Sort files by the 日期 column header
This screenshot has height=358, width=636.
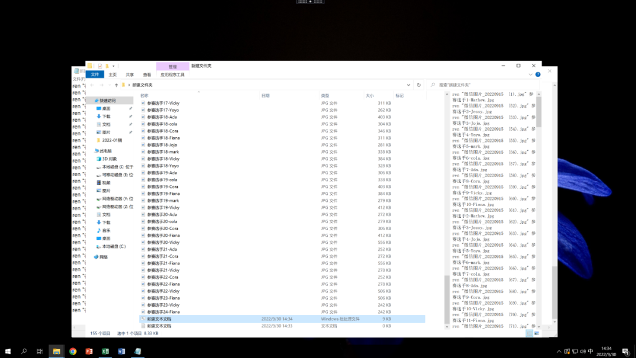click(265, 96)
